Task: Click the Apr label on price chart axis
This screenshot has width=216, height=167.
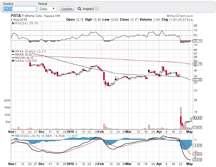Action: [159, 132]
